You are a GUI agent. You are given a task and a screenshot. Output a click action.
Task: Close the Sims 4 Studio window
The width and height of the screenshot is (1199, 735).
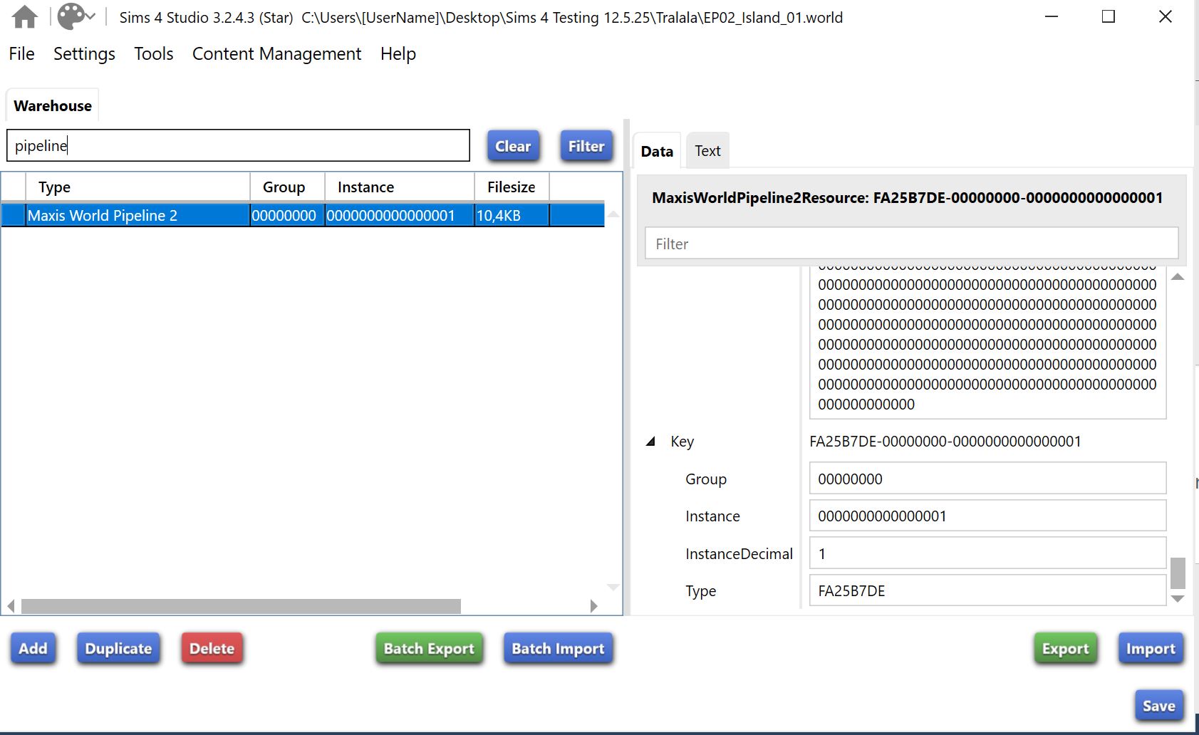(1166, 16)
